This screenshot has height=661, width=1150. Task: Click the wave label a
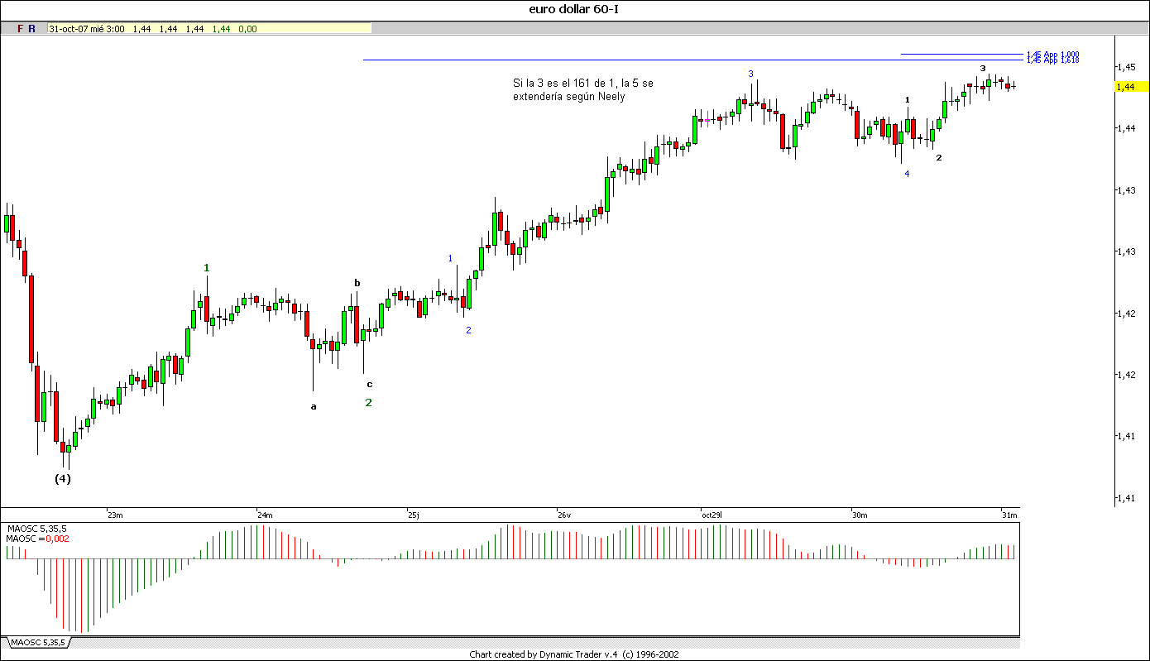click(x=314, y=406)
